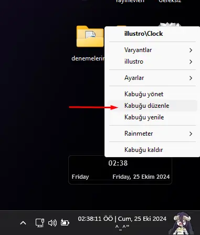Open the volume speaker tray icon
Screen dimensions: 200x235
[52, 223]
